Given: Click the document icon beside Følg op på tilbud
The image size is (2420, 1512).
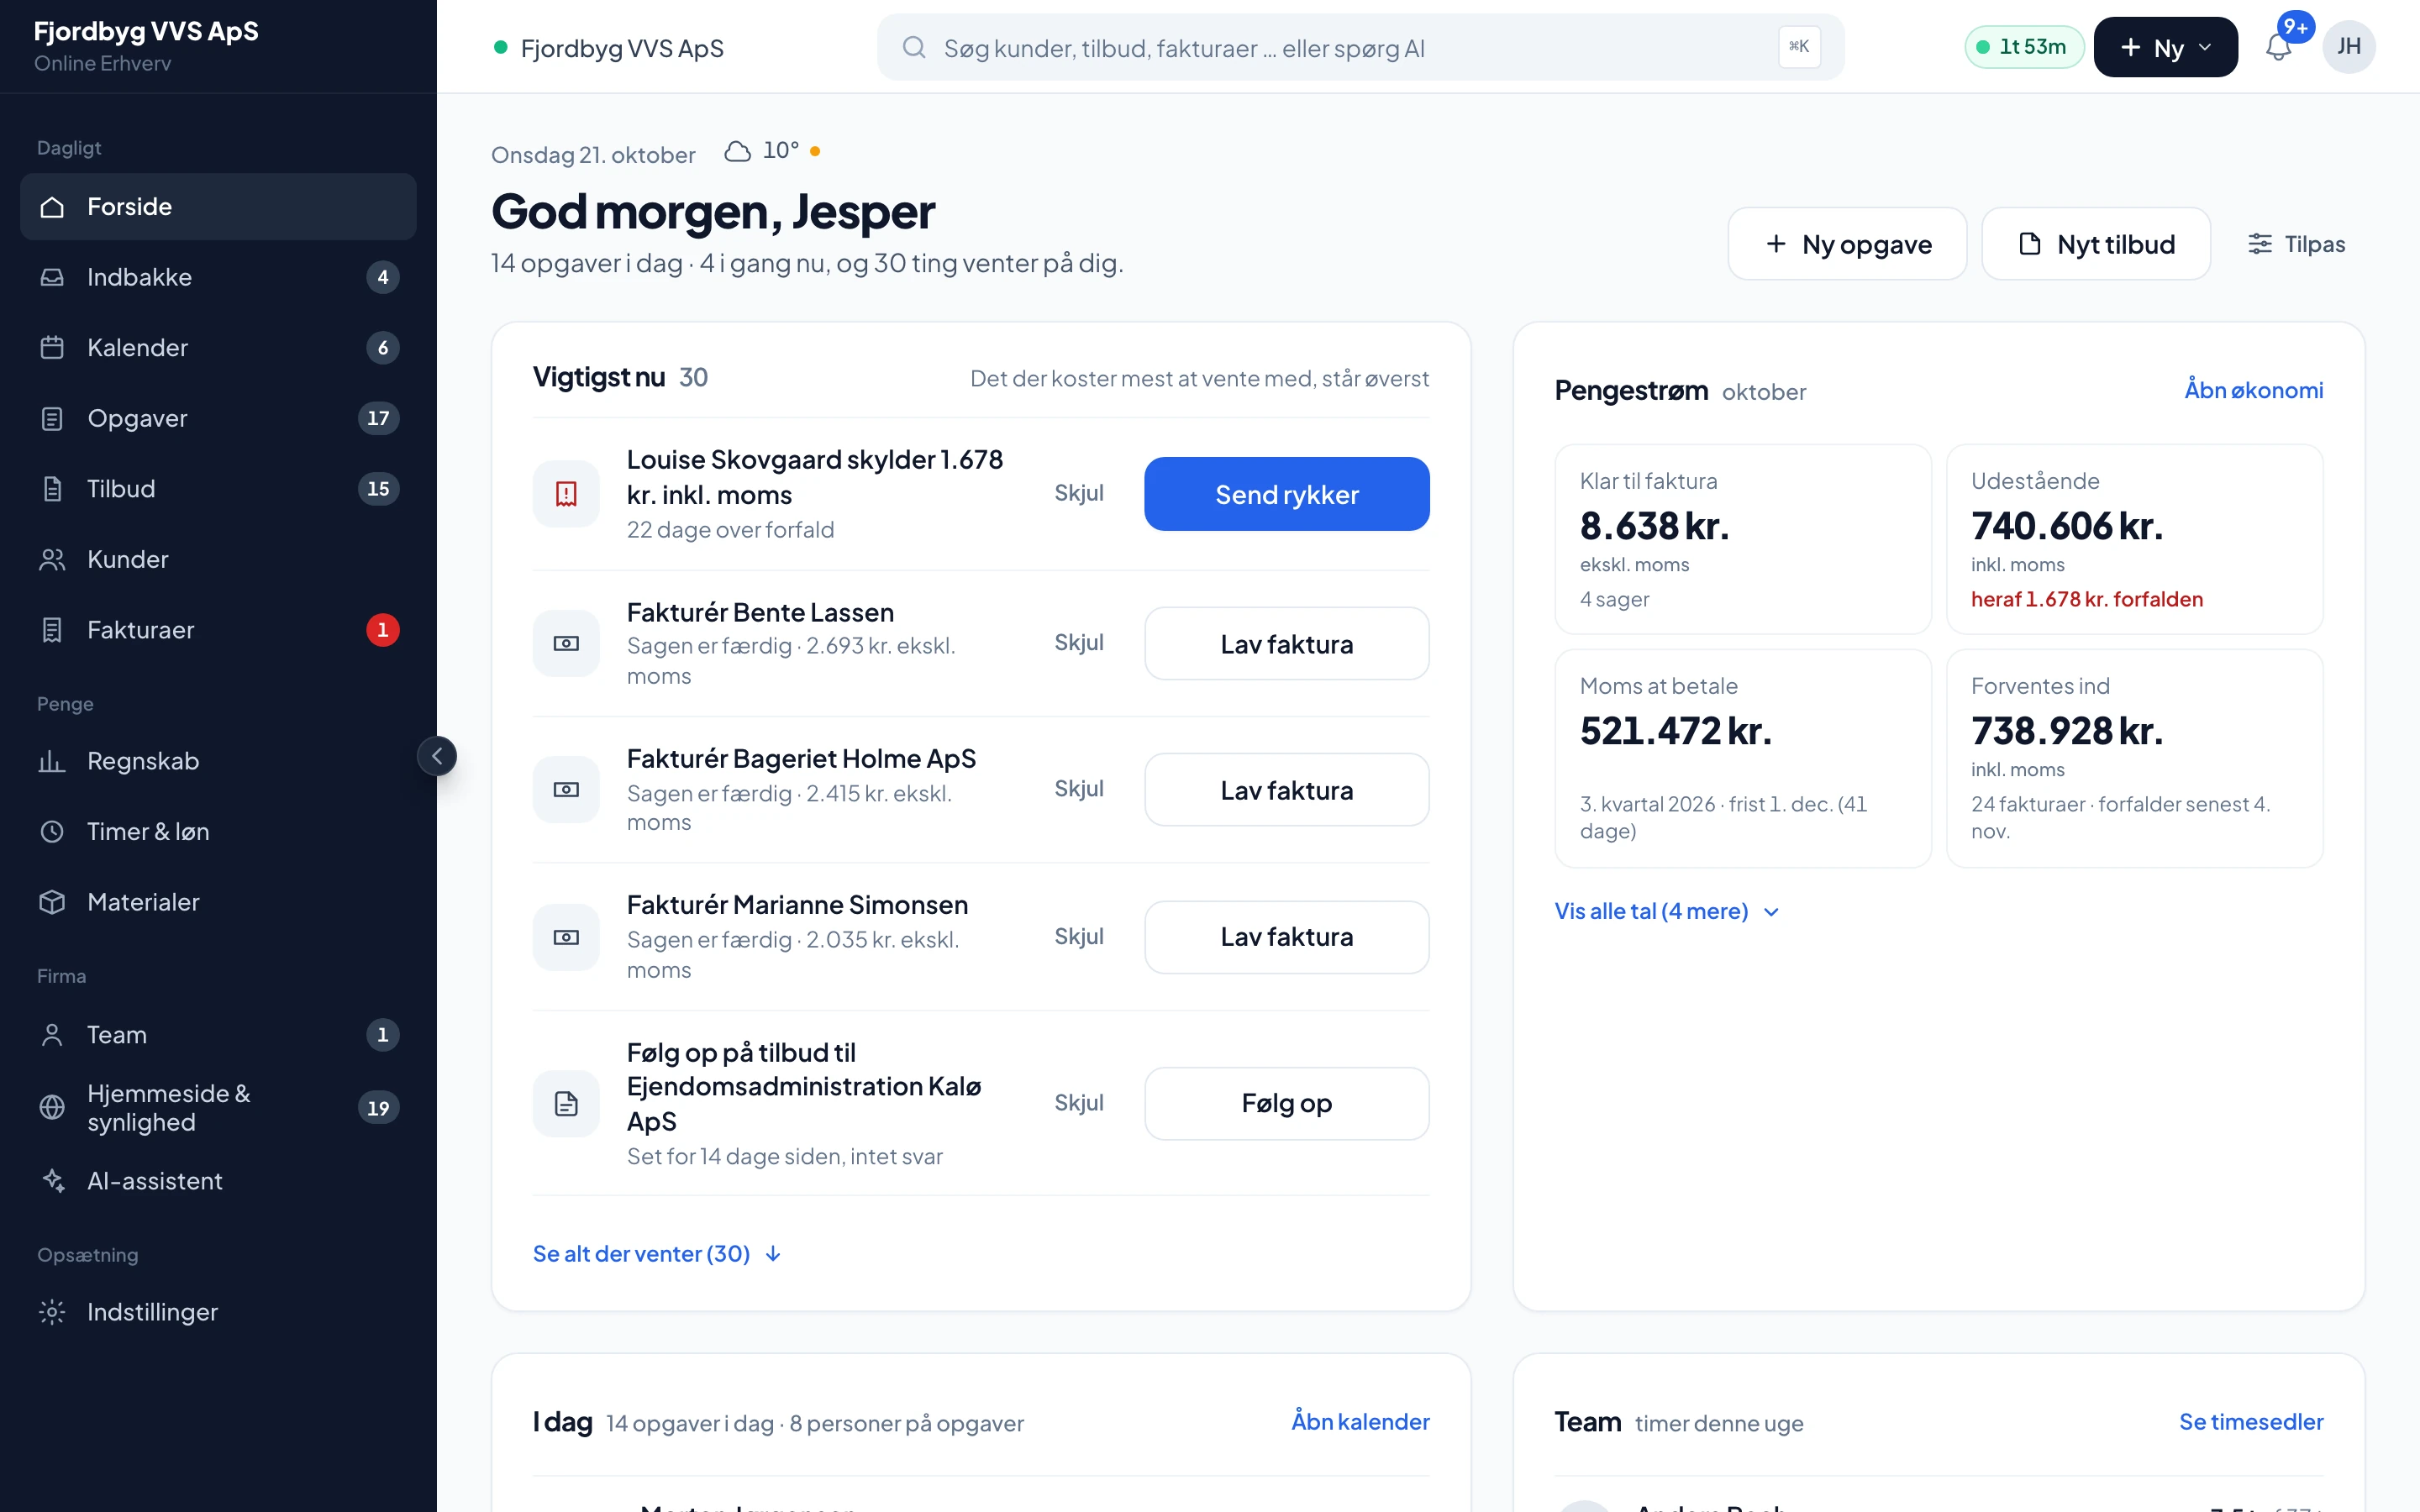Looking at the screenshot, I should 566,1103.
